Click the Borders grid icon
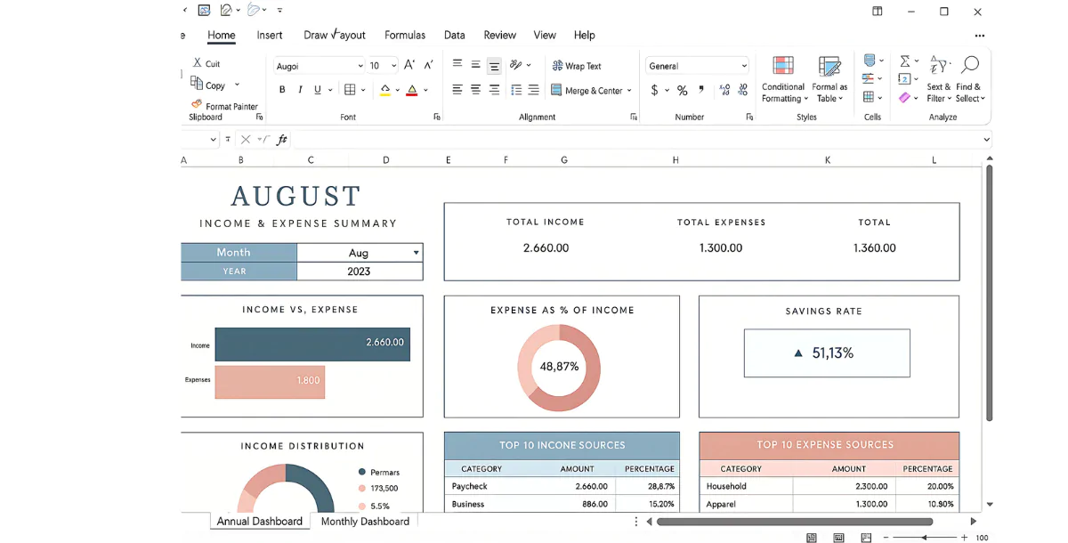The image size is (1068, 543). point(350,90)
